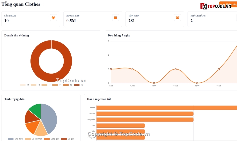Click the TỒN KHO card label

133,16
